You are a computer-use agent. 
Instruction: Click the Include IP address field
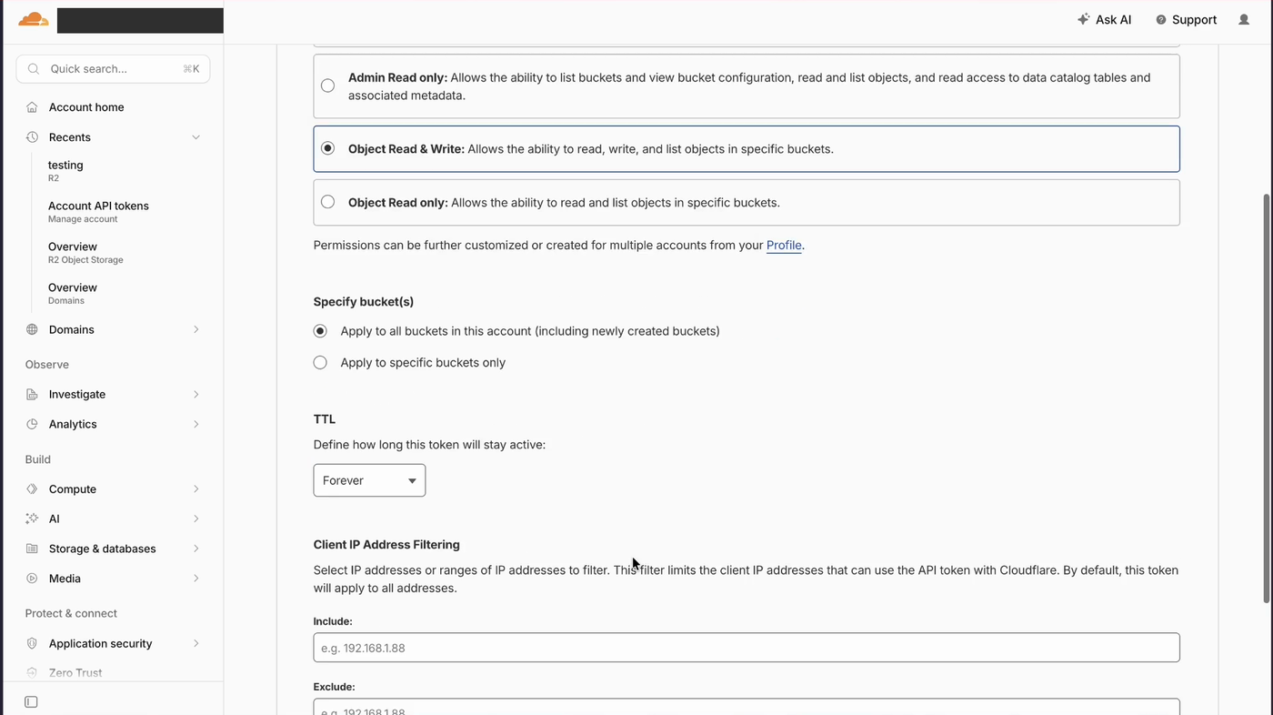[747, 648]
